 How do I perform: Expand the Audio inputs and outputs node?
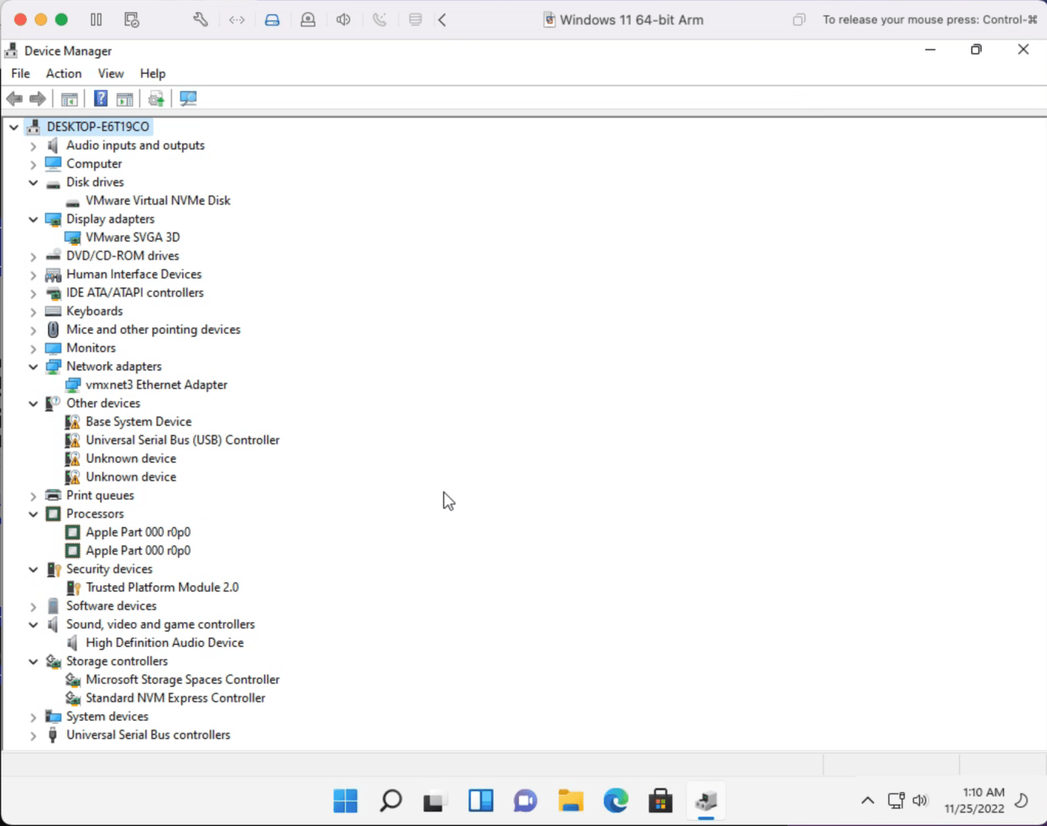click(x=33, y=145)
